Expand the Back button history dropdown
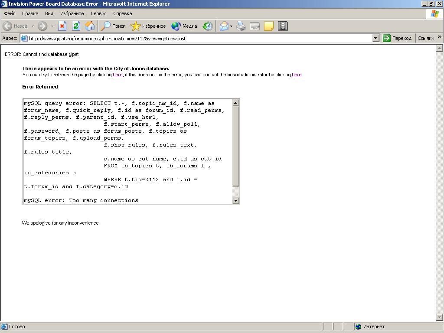The height and width of the screenshot is (333, 444). [x=33, y=26]
